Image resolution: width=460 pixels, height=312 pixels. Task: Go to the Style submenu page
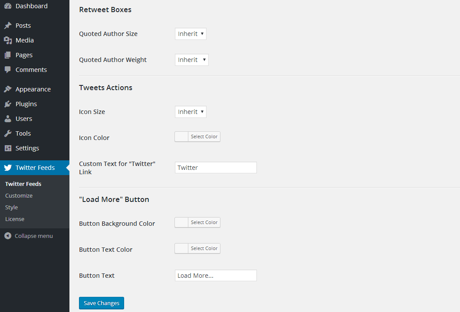11,208
